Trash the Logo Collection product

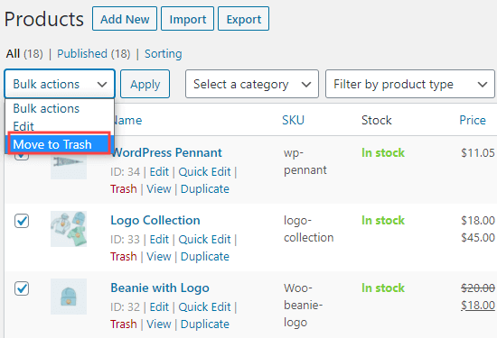tap(124, 256)
